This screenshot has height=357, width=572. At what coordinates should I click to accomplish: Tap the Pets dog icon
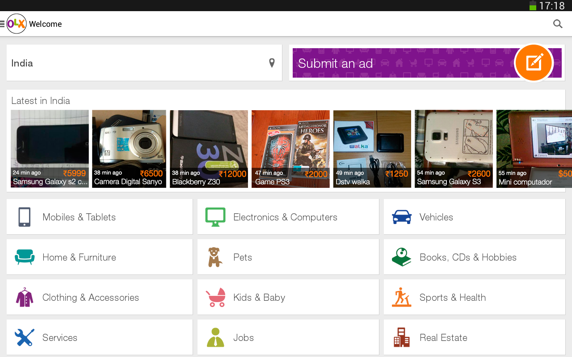pyautogui.click(x=215, y=257)
